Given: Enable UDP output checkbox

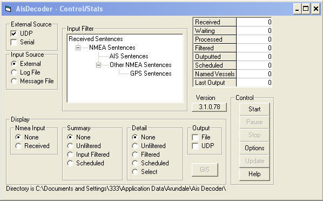Looking at the screenshot, I should [x=195, y=146].
